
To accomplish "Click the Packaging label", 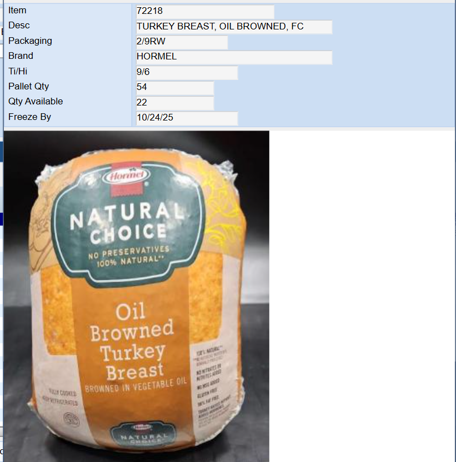I will pos(30,41).
